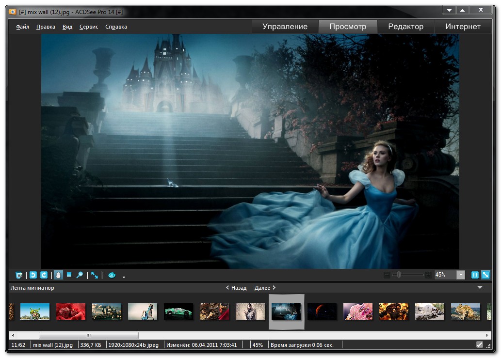Collapse the filmstrip panel arrow
501x358 pixels.
[480, 287]
